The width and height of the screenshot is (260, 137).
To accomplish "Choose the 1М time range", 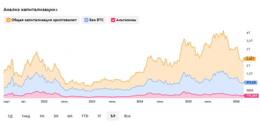I will 42,116.
